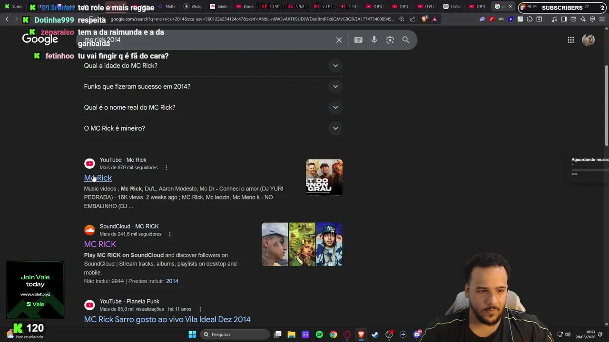
Task: Open the on-screen keyboard input tool
Action: pos(358,40)
